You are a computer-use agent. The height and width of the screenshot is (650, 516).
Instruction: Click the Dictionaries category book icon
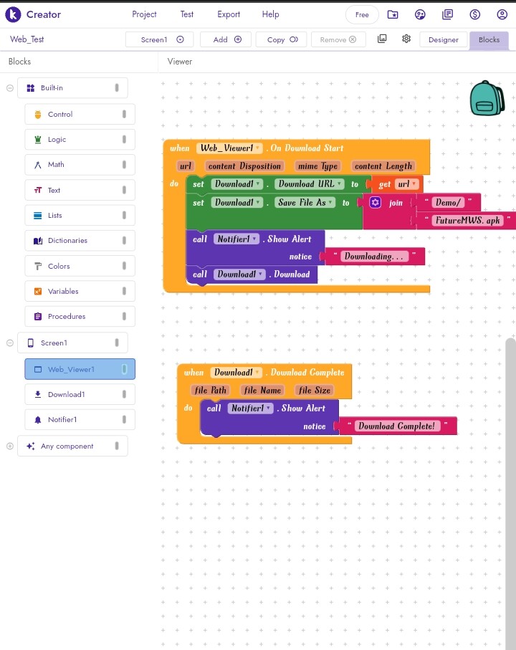tap(38, 241)
